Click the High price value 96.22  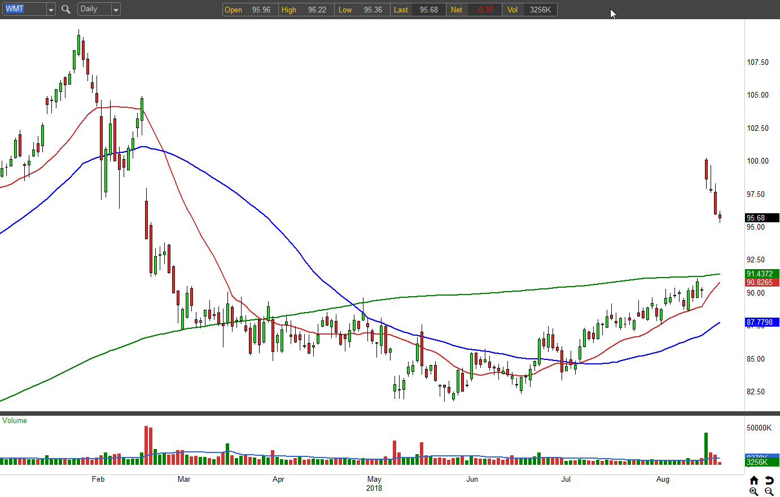click(x=317, y=10)
